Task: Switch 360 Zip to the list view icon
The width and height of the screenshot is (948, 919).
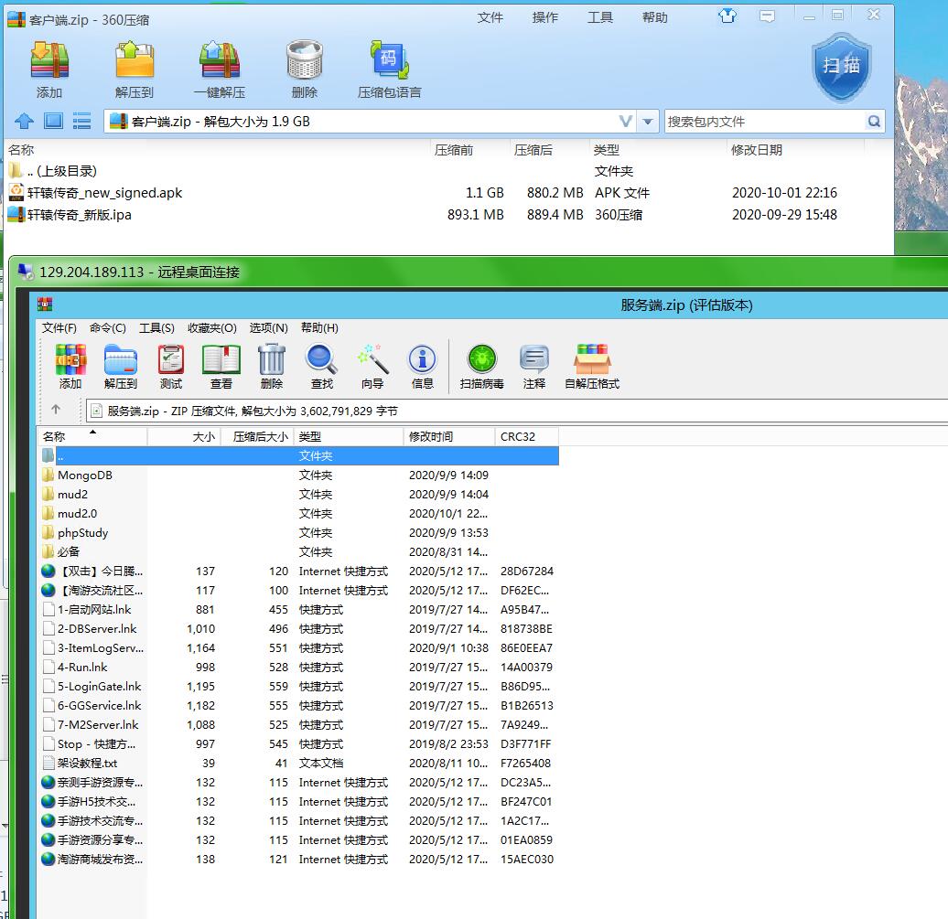Action: (x=82, y=121)
